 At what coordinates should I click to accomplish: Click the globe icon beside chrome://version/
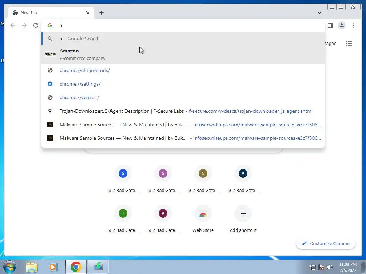(50, 97)
